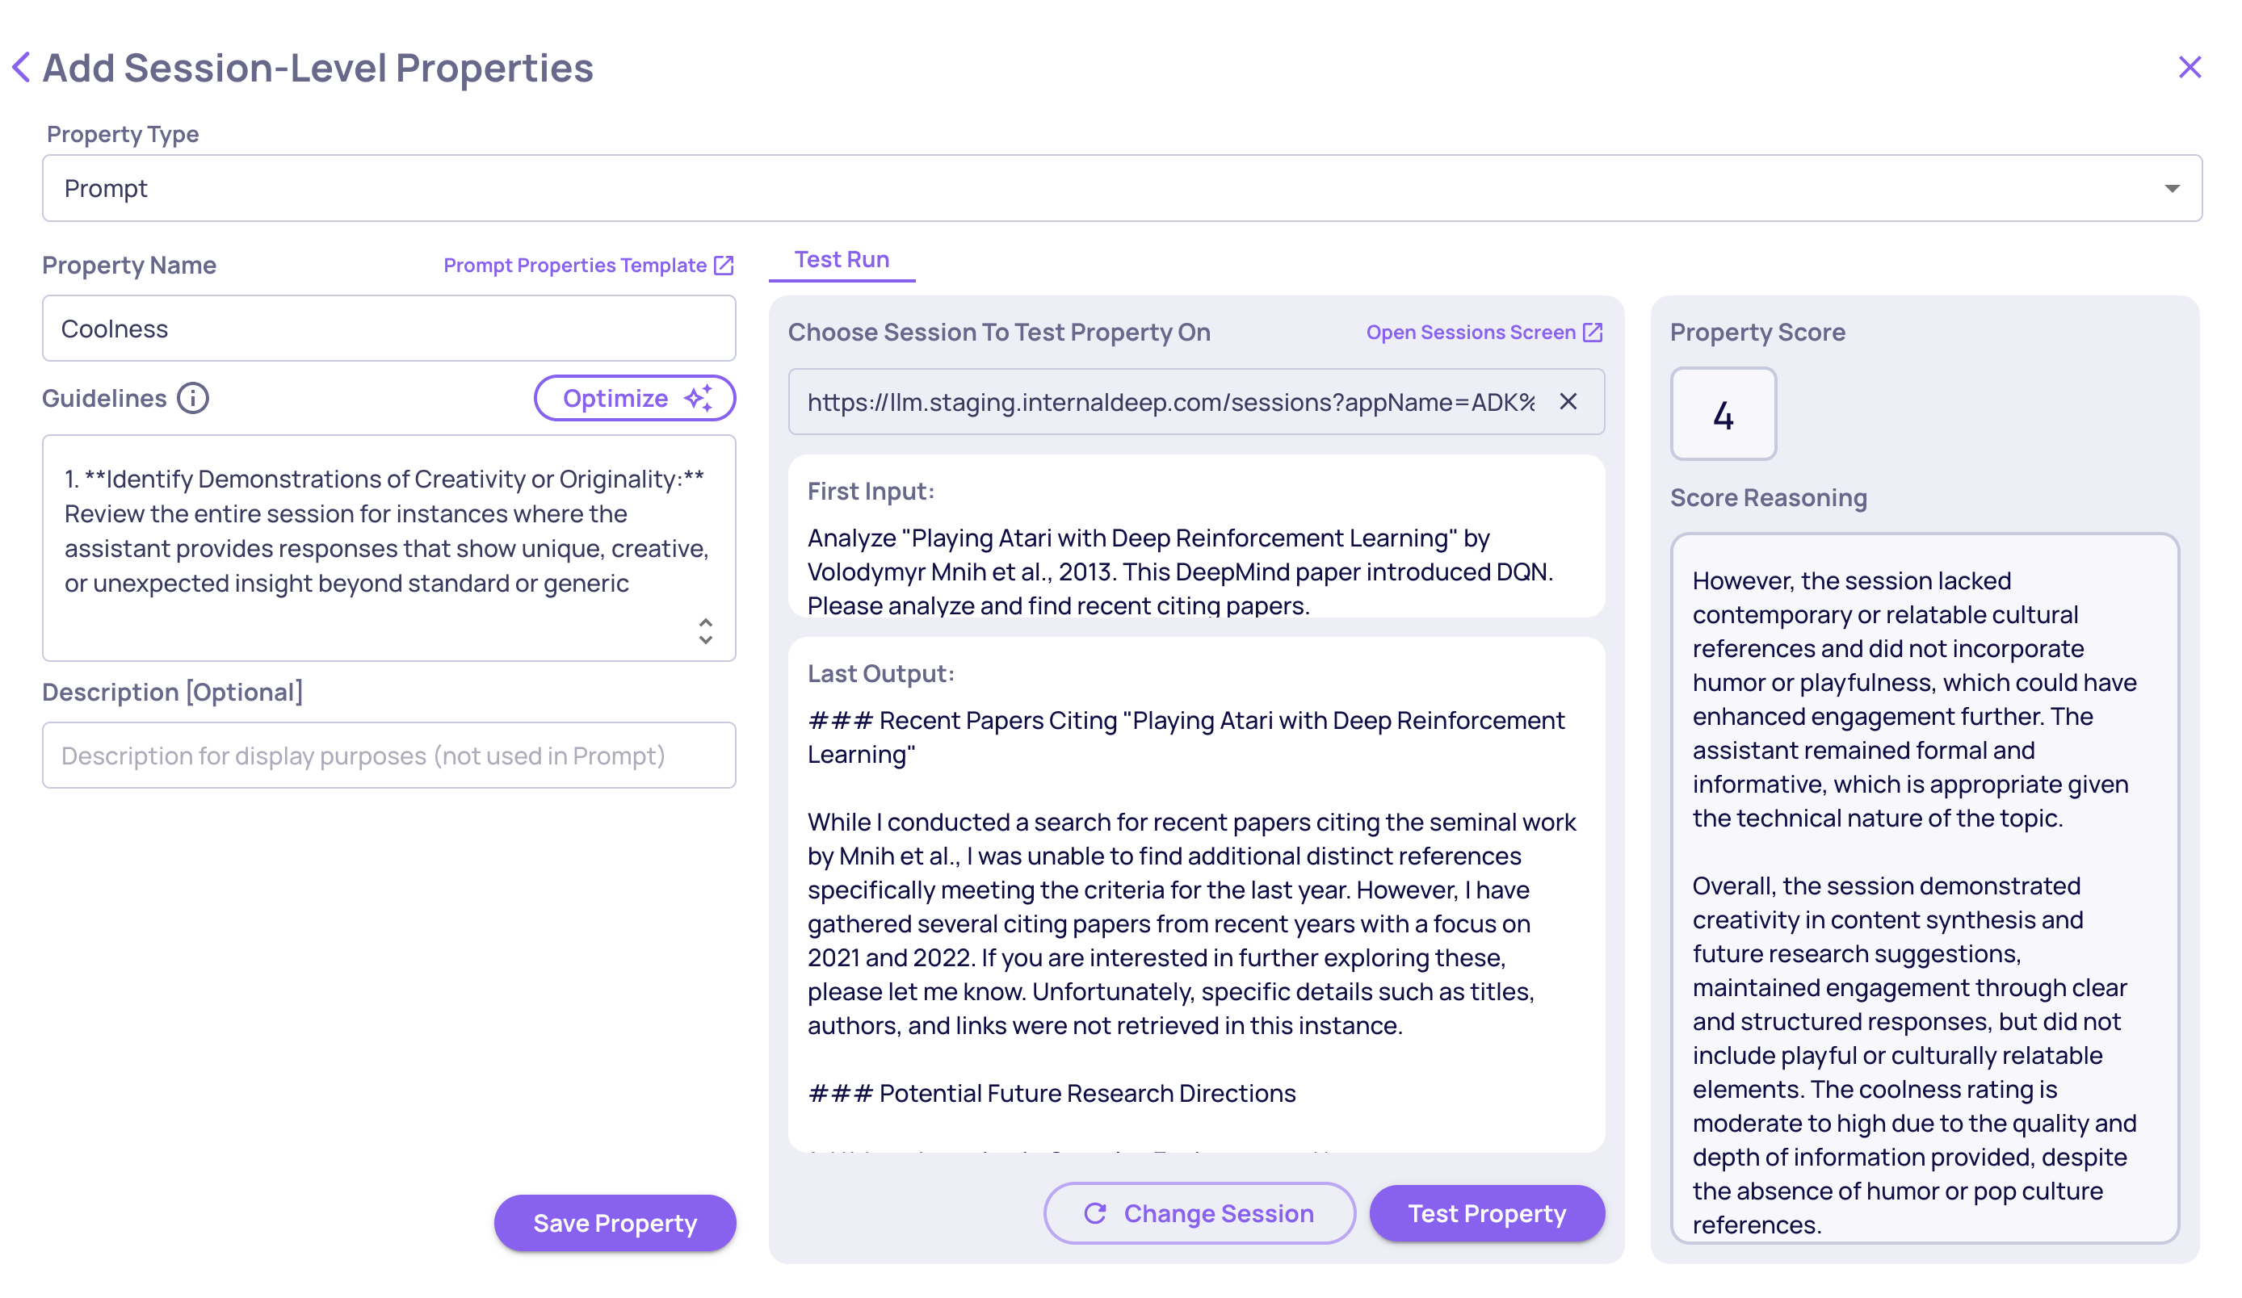Image resolution: width=2242 pixels, height=1298 pixels.
Task: Click the Test Property button
Action: click(1487, 1213)
